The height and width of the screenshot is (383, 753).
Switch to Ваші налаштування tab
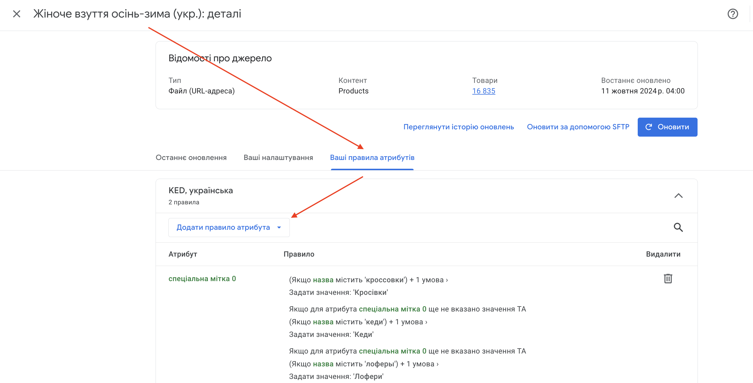pos(278,158)
